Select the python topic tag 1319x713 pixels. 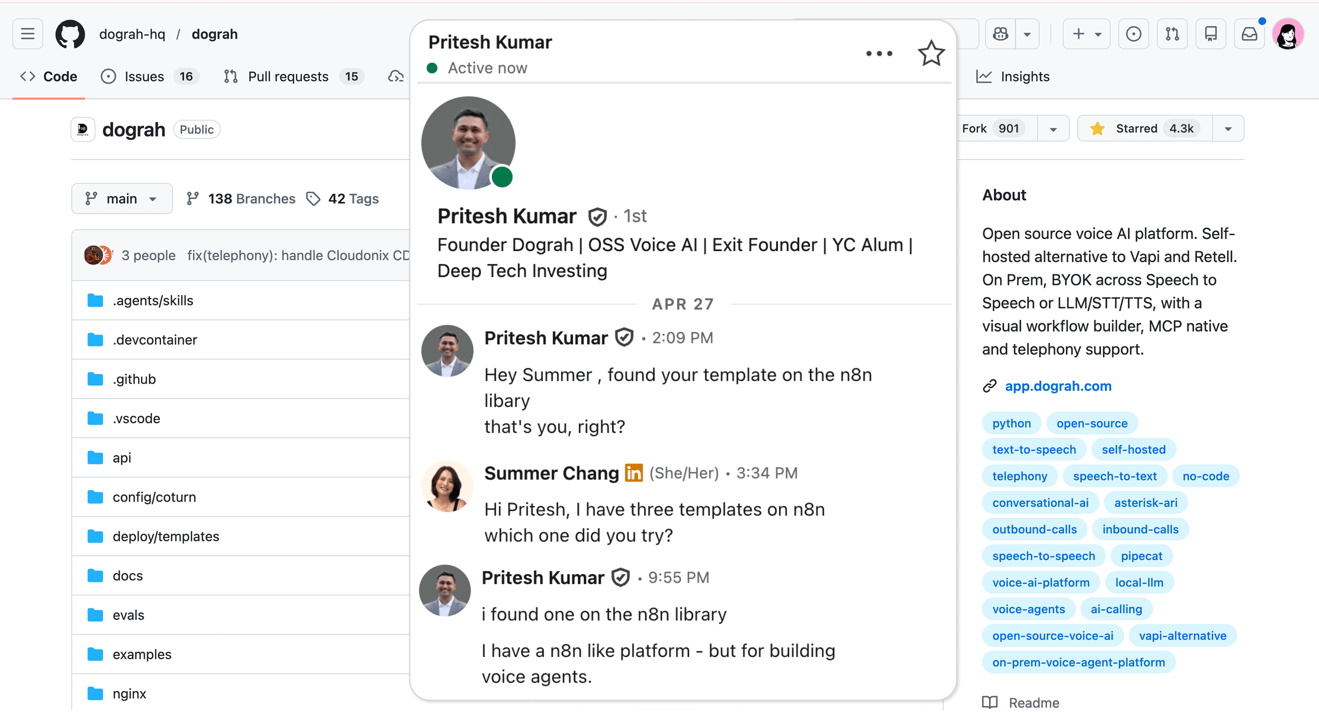[x=1011, y=423]
